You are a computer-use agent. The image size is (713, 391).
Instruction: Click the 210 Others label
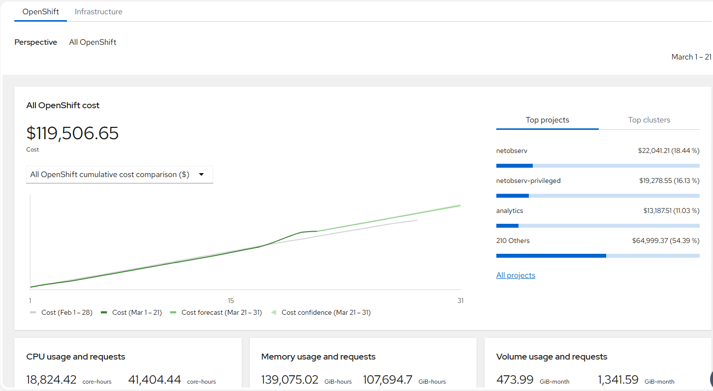(513, 241)
